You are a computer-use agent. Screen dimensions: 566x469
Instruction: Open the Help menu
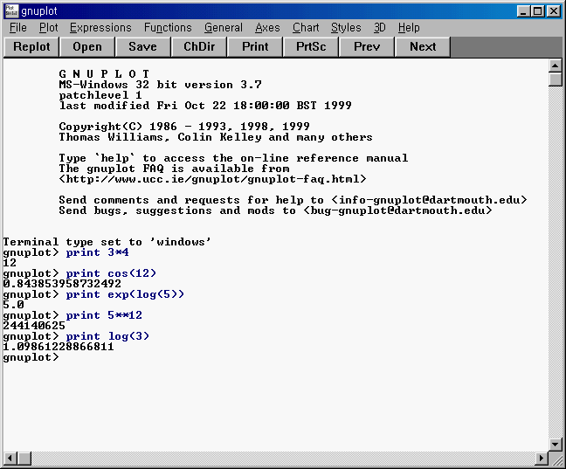(409, 28)
